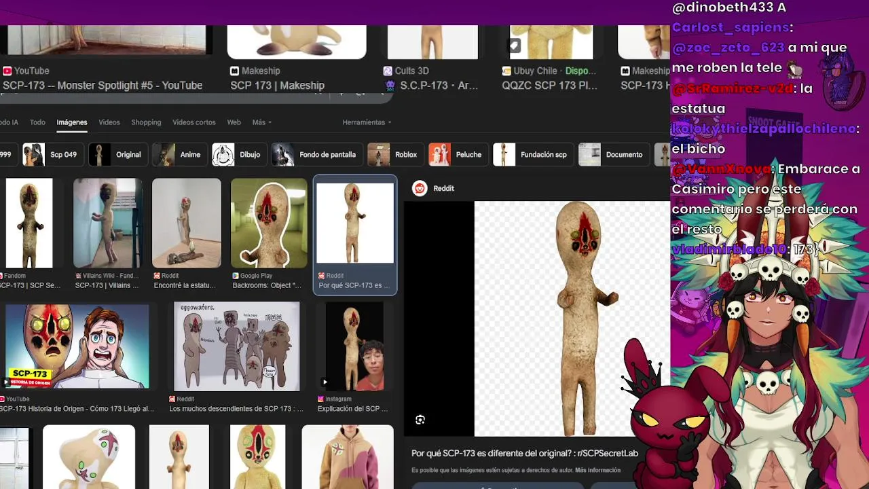Open the eggowafers descendientes drawing thumbnail
This screenshot has height=489, width=869.
[x=236, y=346]
